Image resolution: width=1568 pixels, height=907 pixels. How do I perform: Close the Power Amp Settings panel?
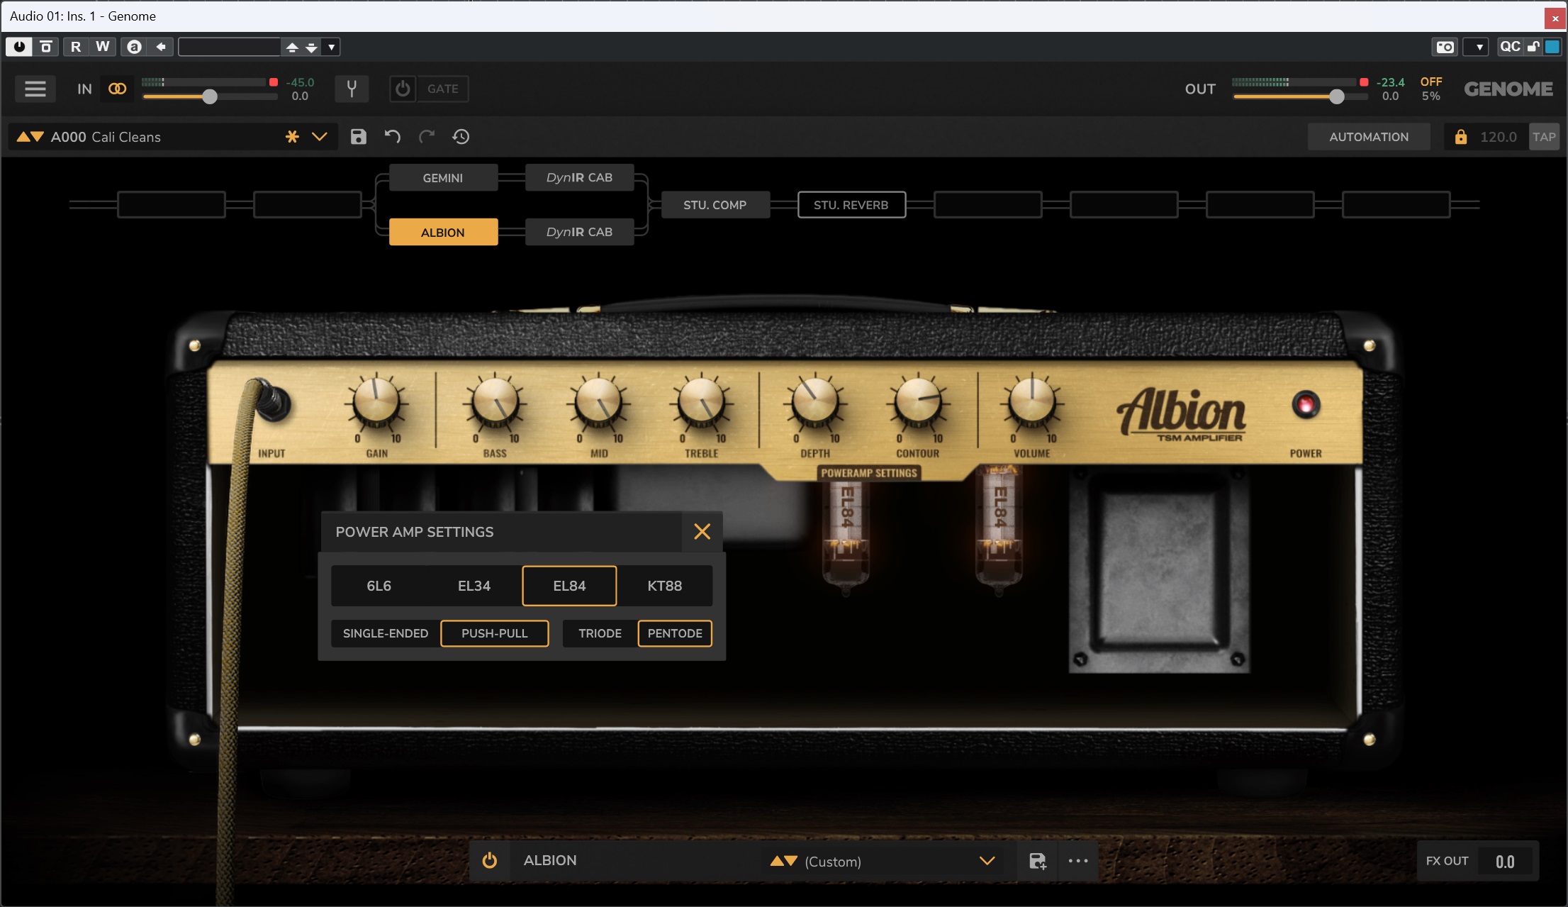click(x=702, y=531)
